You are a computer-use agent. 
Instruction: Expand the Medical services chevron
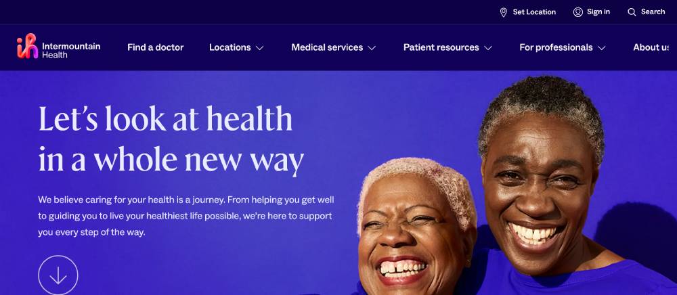372,48
